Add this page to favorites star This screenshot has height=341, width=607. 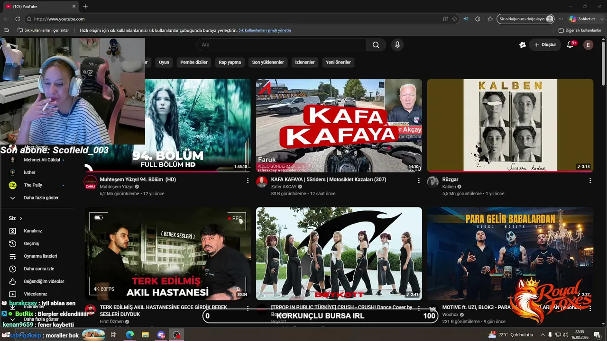pos(455,19)
